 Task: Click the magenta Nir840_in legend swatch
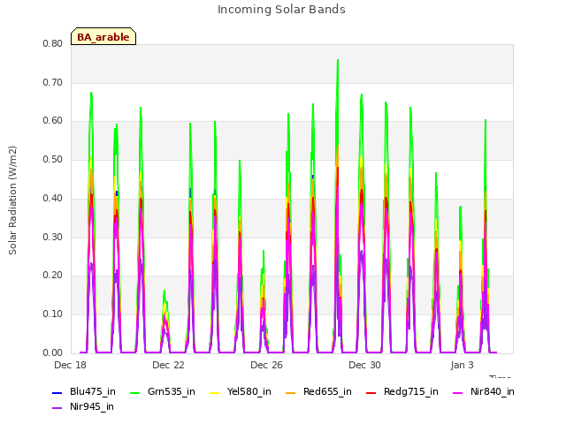click(458, 393)
